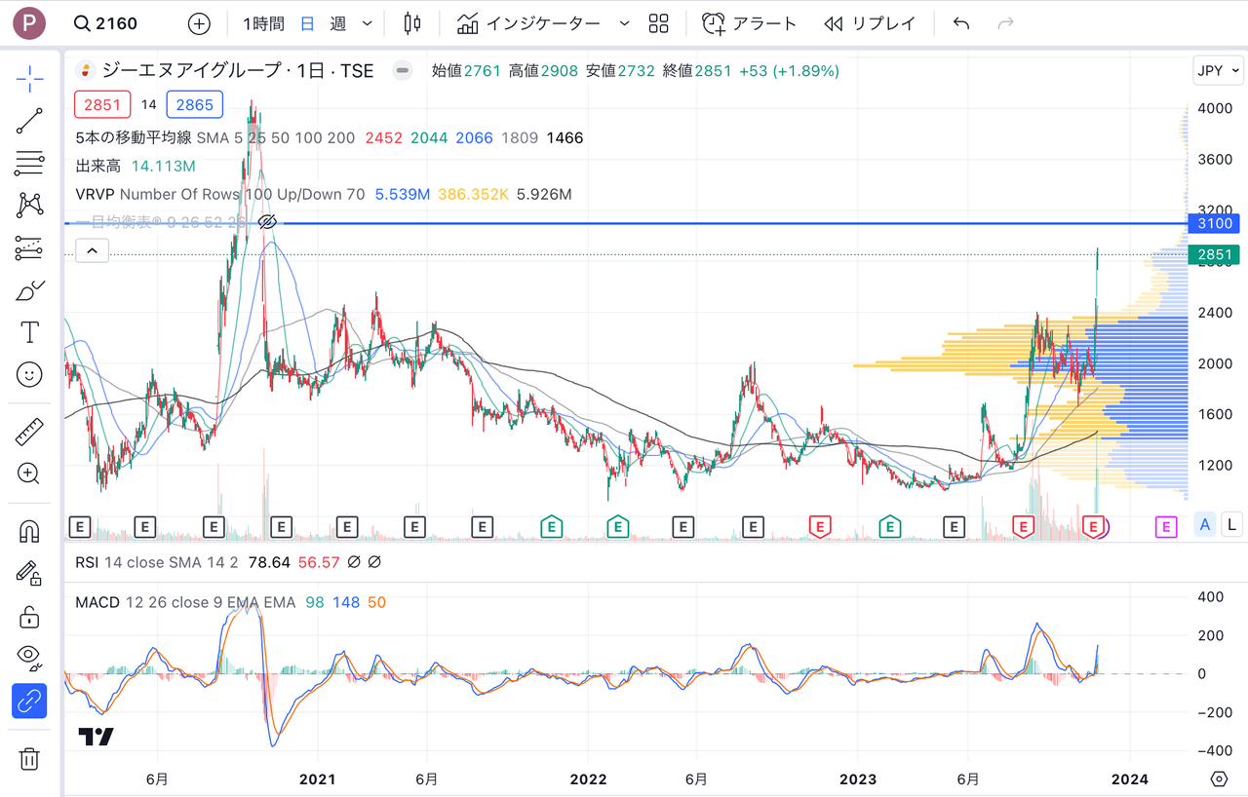Viewport: 1248px width, 797px height.
Task: Open the layout grid selector
Action: point(658,23)
